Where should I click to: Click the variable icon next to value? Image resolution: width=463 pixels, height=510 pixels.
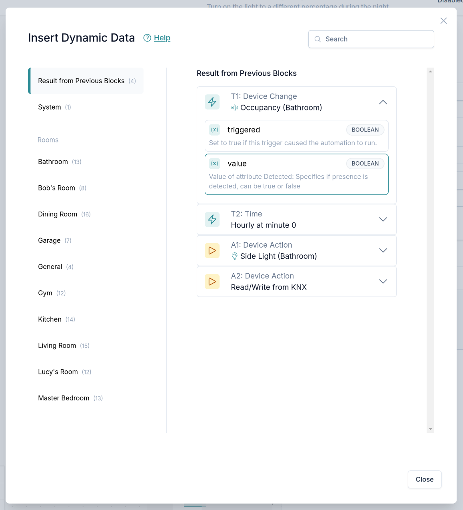click(215, 163)
